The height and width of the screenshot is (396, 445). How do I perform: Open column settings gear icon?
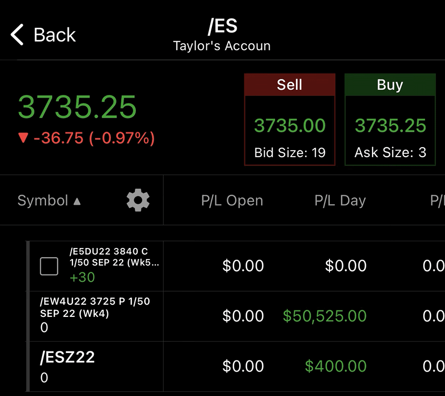pyautogui.click(x=138, y=200)
